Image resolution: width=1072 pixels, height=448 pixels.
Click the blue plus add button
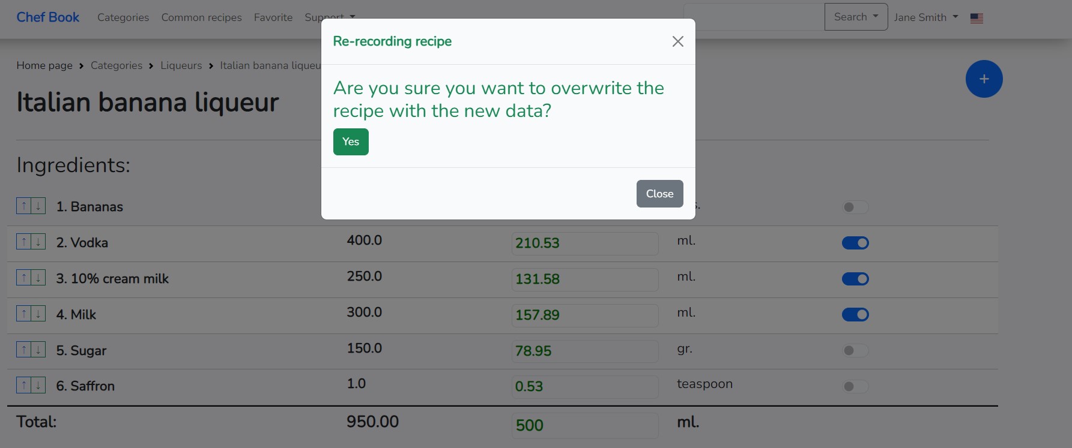(984, 79)
